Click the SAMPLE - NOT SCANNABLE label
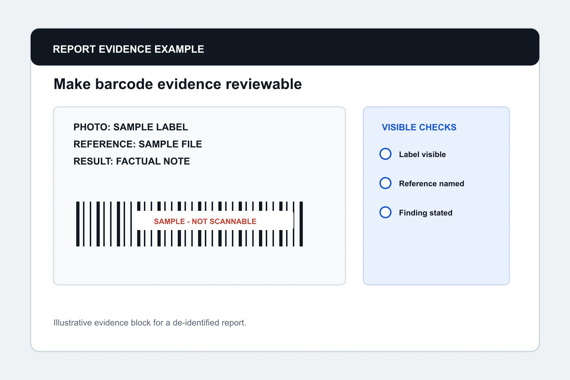 (205, 222)
